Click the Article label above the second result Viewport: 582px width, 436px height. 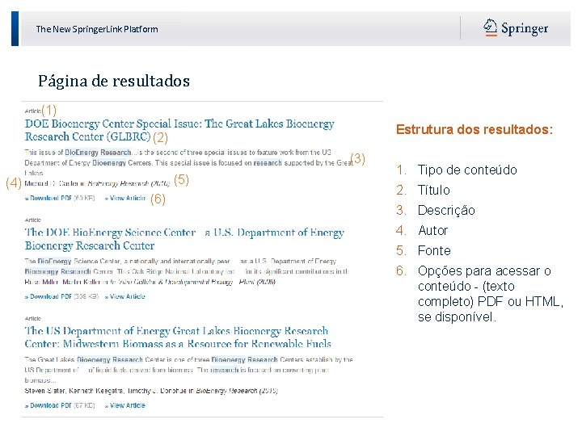tap(32, 220)
